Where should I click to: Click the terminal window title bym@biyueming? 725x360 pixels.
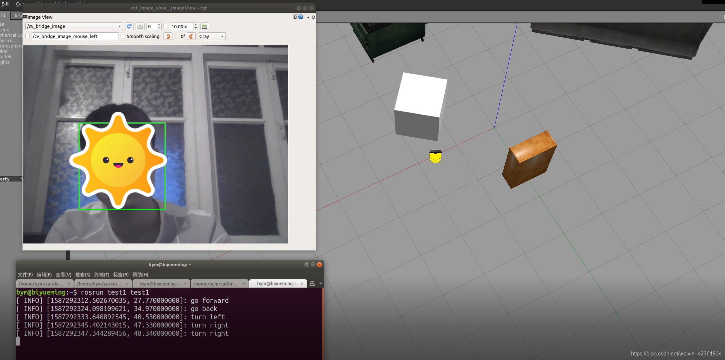[170, 265]
